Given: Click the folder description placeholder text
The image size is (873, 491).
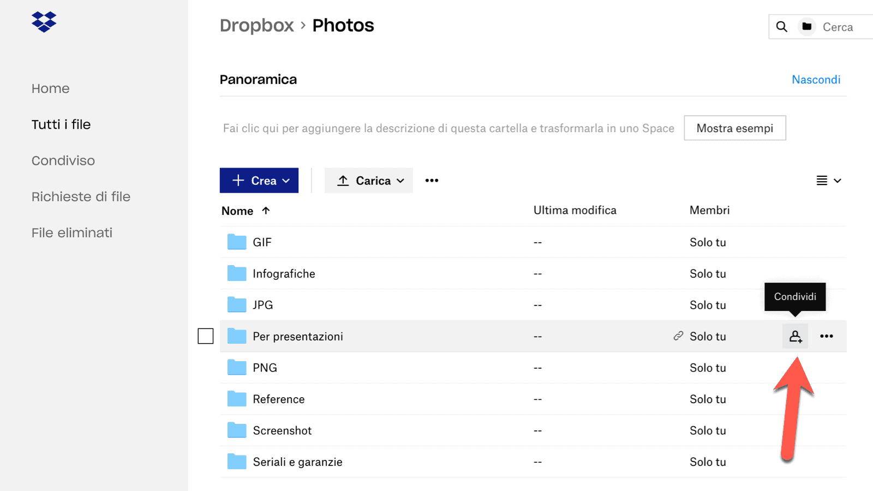Looking at the screenshot, I should 449,128.
